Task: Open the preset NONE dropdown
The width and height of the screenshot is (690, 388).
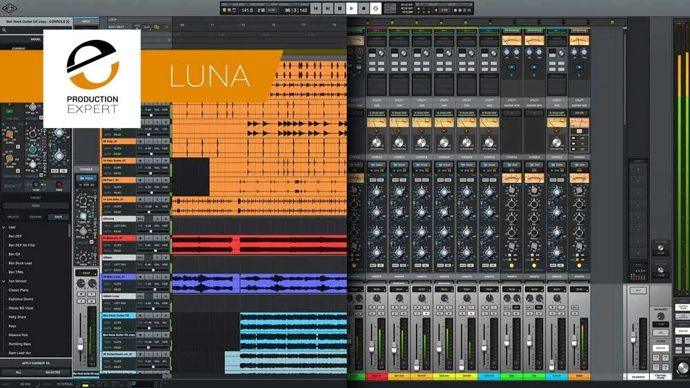Action: tap(36, 205)
